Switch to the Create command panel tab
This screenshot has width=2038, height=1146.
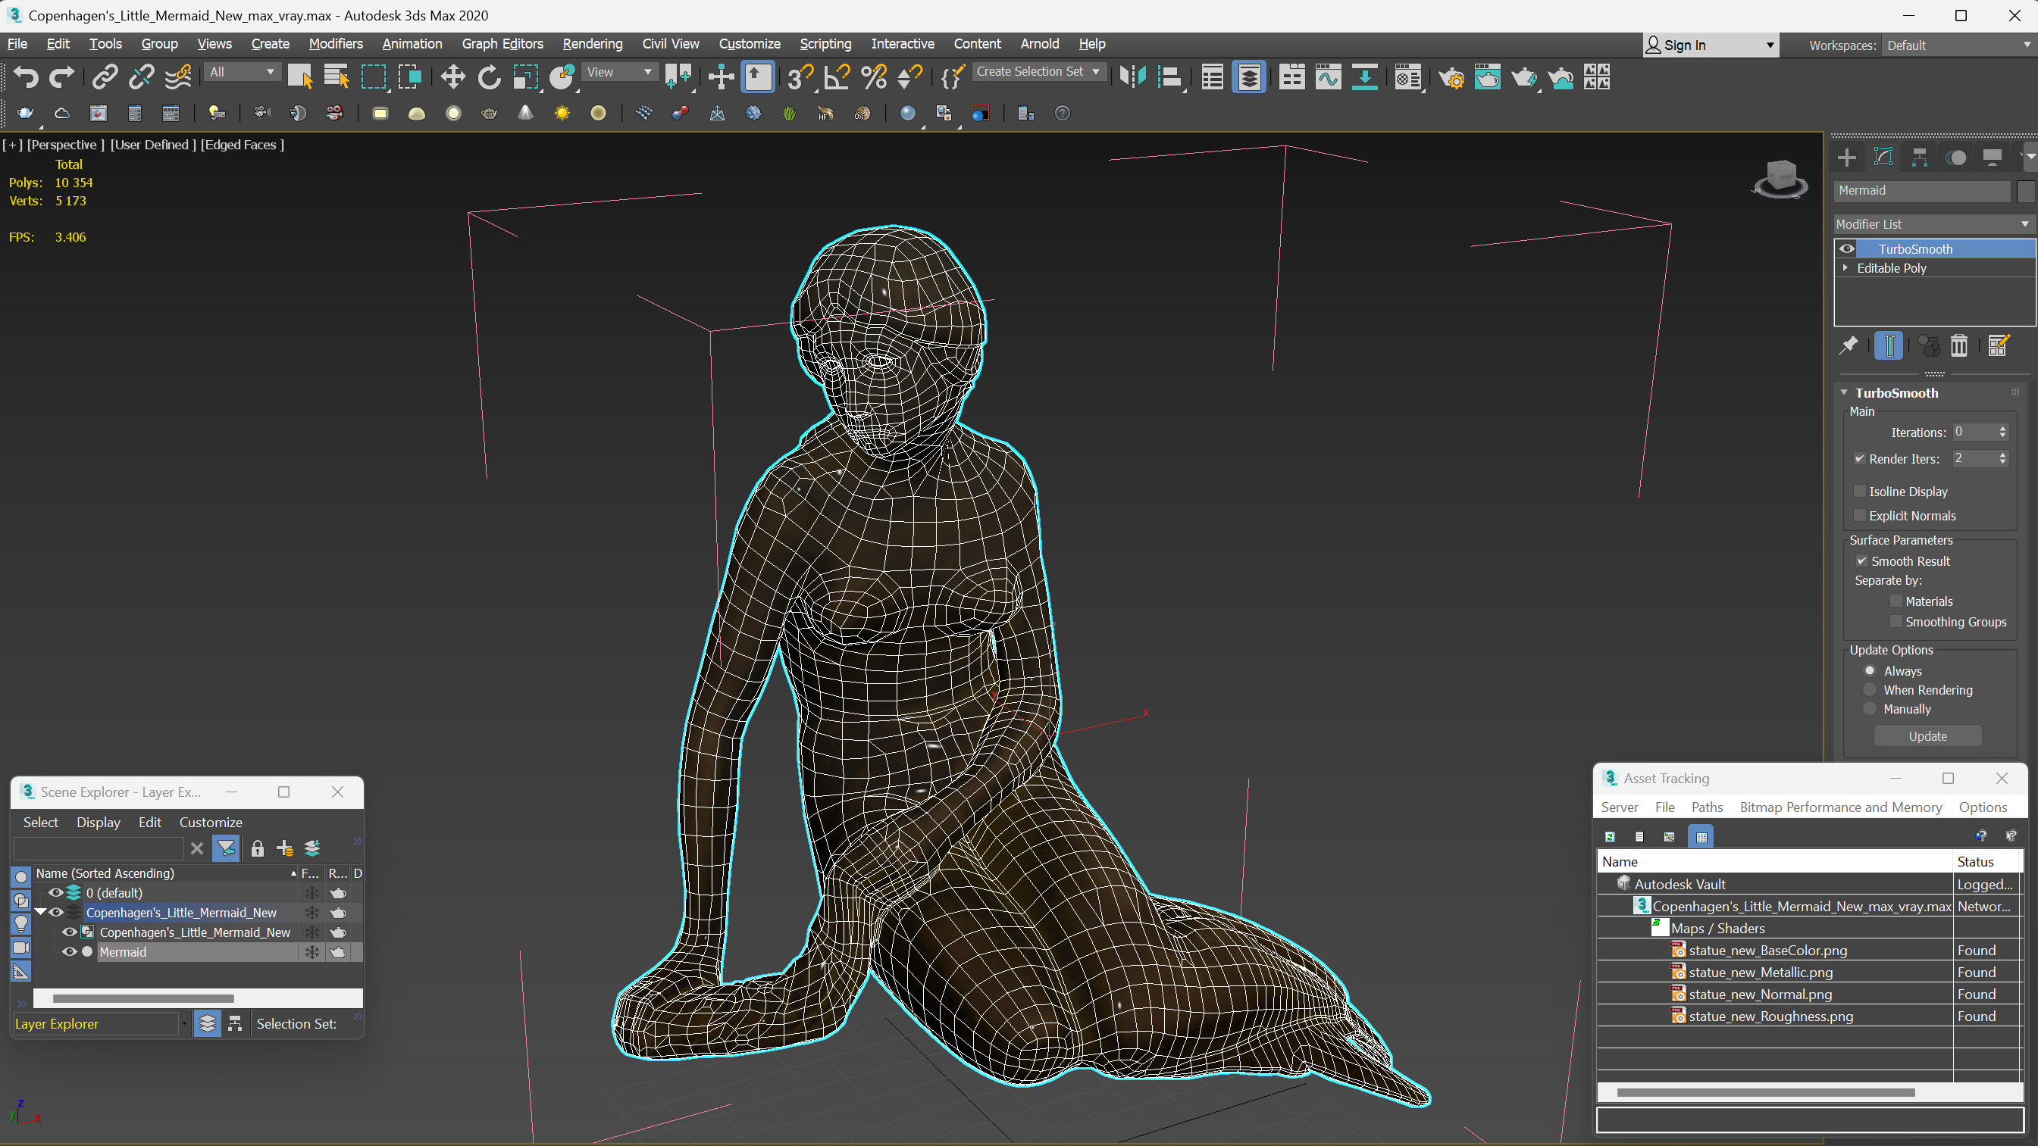(x=1846, y=158)
